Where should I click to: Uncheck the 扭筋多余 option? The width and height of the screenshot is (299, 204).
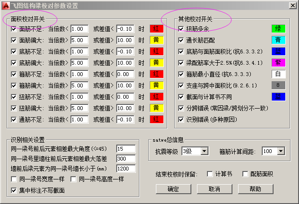click(x=181, y=29)
